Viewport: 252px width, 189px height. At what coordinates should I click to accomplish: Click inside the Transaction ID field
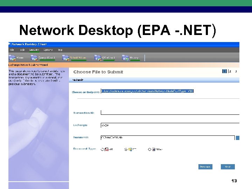pos(170,112)
